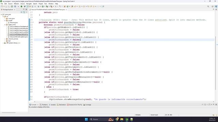The height and width of the screenshot is (122, 218).
Task: Close the SolucionThisMethodHas editor tab
Action: (x=66, y=9)
